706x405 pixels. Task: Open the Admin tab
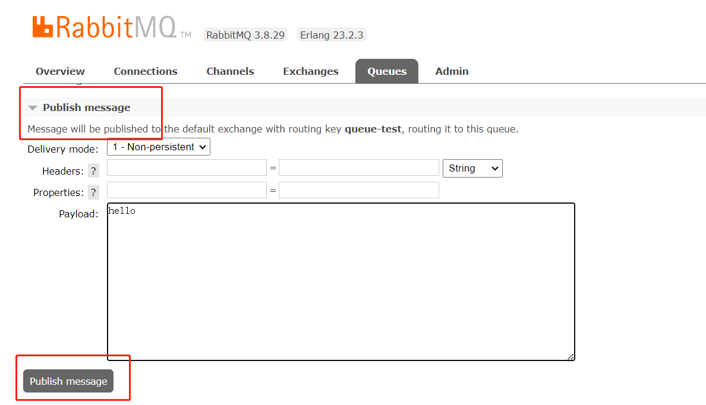[452, 71]
